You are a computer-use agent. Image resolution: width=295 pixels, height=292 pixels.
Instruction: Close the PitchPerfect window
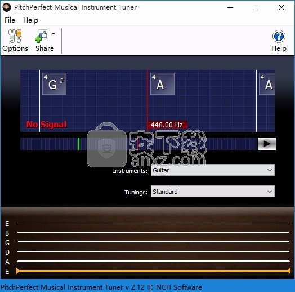pyautogui.click(x=281, y=7)
